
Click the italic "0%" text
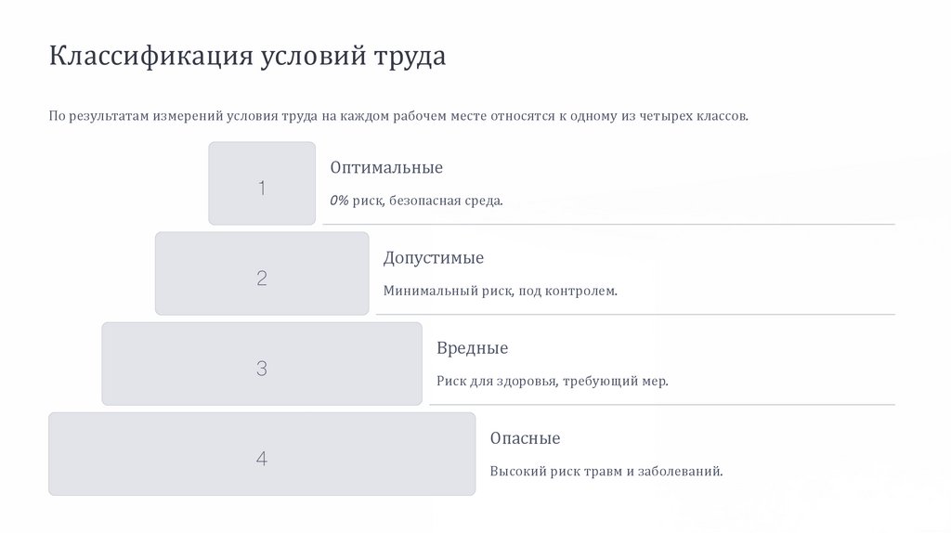(x=339, y=201)
